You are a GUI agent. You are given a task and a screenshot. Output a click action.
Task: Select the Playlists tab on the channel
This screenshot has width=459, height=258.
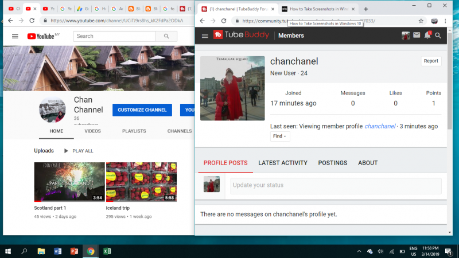(x=134, y=131)
